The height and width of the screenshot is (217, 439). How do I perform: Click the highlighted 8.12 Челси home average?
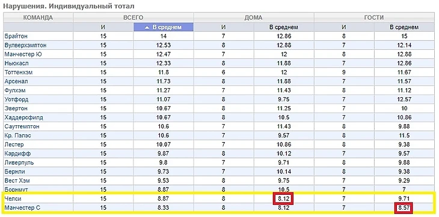coord(284,199)
